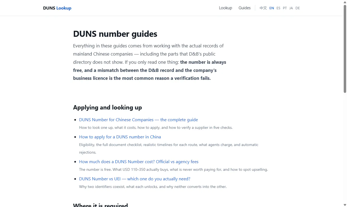Switch language to PT

tap(285, 8)
